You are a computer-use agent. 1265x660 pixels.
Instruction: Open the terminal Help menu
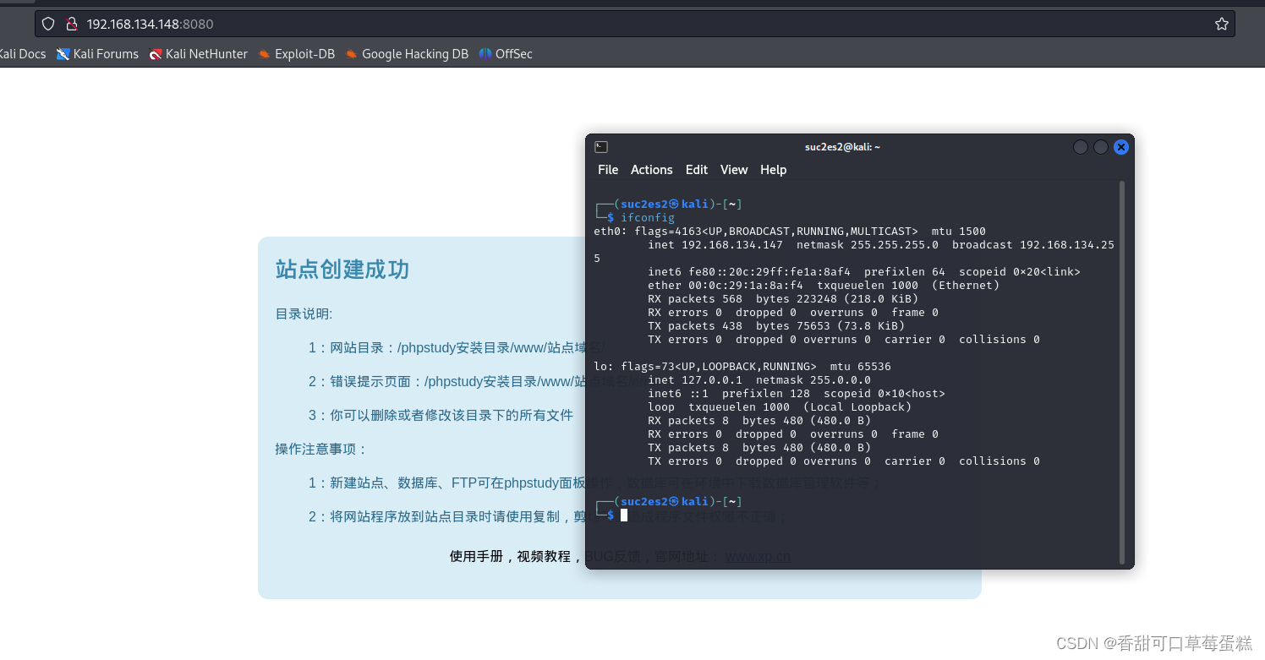(773, 170)
